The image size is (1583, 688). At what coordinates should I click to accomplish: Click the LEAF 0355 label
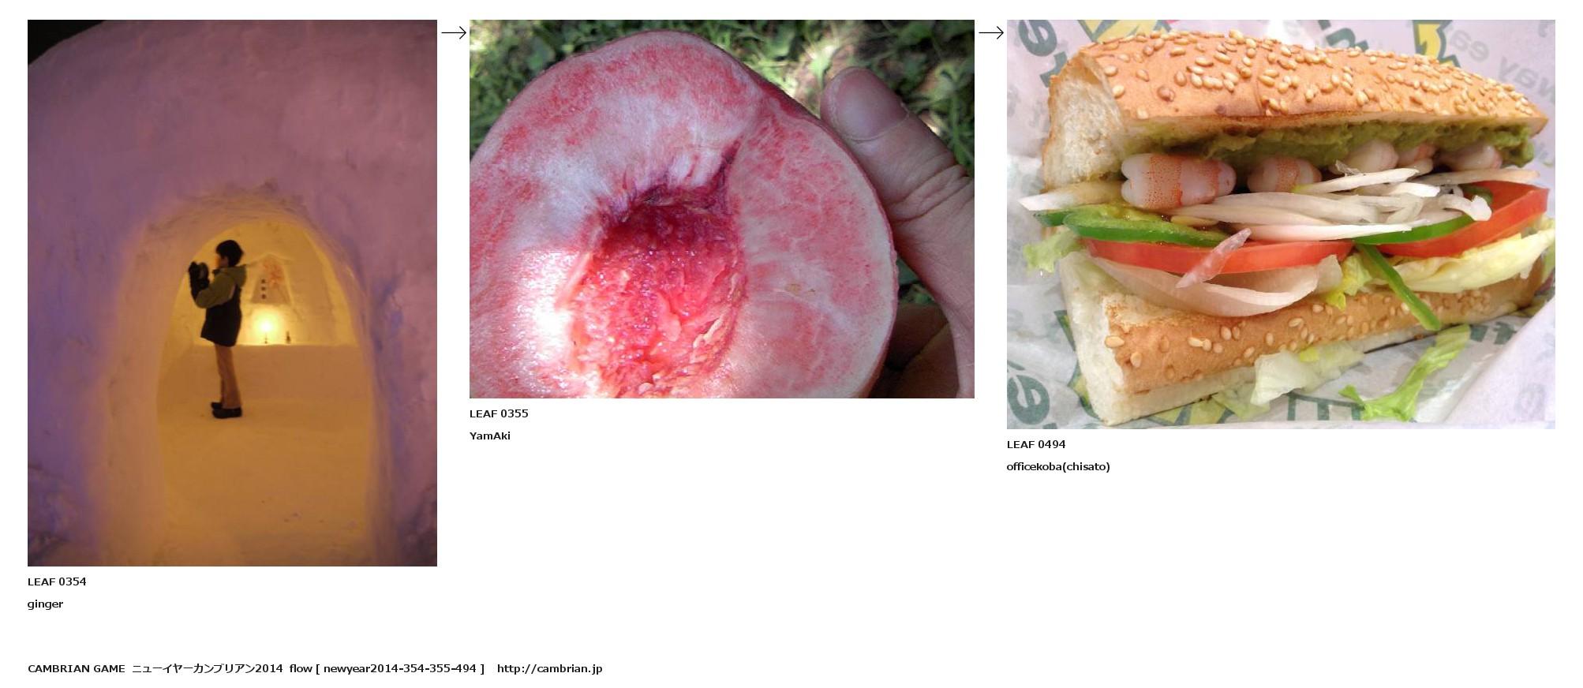499,413
